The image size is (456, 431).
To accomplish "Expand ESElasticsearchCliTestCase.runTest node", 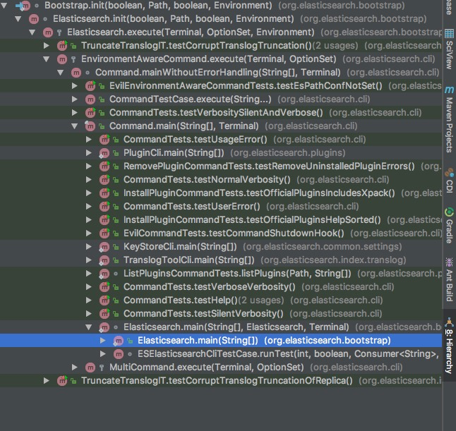I will tap(102, 353).
